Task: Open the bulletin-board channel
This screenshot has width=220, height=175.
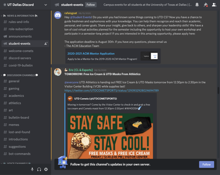Action: click(25, 117)
